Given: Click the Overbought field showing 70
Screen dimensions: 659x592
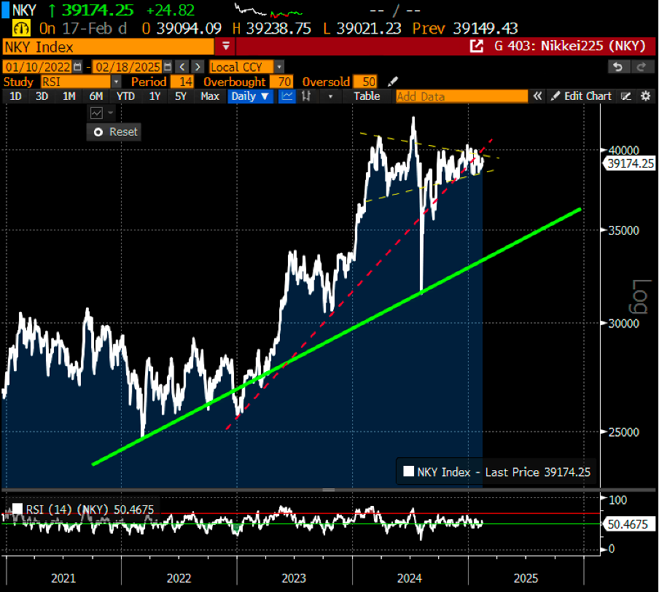Looking at the screenshot, I should (281, 82).
